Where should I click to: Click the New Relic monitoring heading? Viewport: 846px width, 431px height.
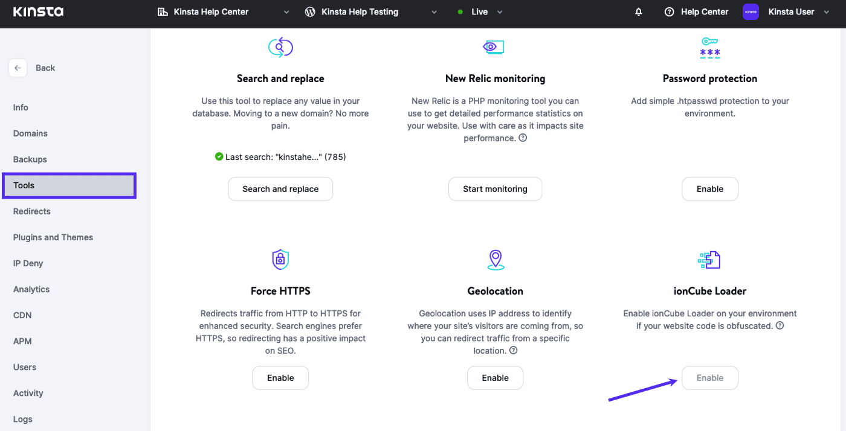[496, 78]
